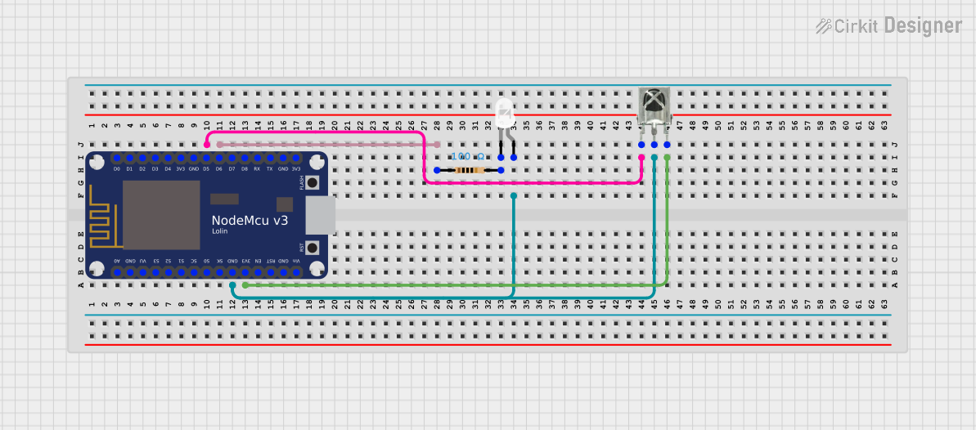Screen dimensions: 976x430
Task: Click the TX pin on NodeMcu
Action: [x=270, y=158]
